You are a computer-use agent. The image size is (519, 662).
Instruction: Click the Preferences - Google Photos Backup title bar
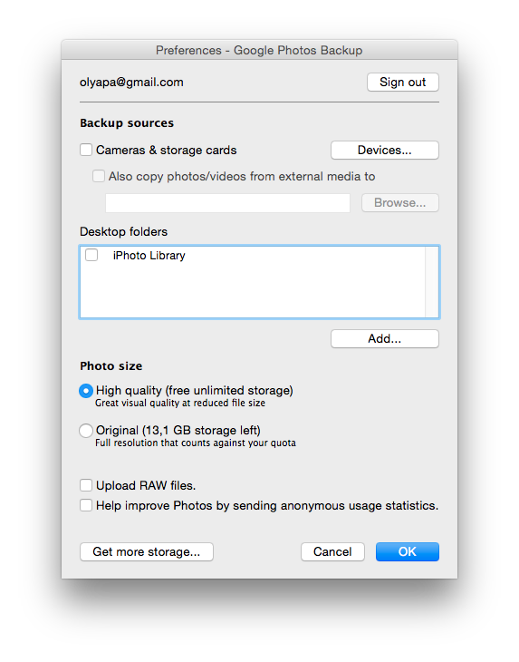coord(259,50)
